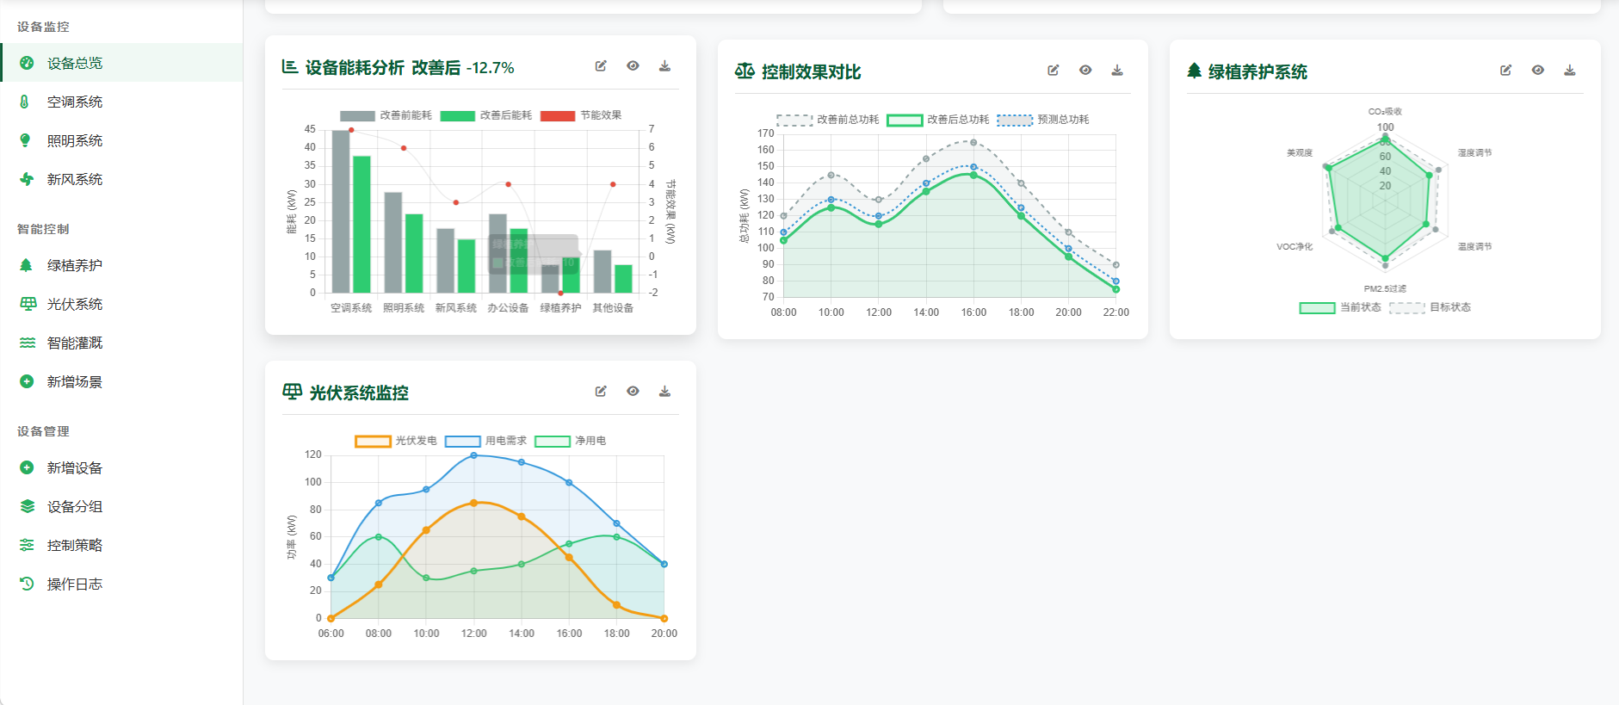Download the 绿植养护系统 radar chart
This screenshot has width=1619, height=705.
[x=1570, y=71]
